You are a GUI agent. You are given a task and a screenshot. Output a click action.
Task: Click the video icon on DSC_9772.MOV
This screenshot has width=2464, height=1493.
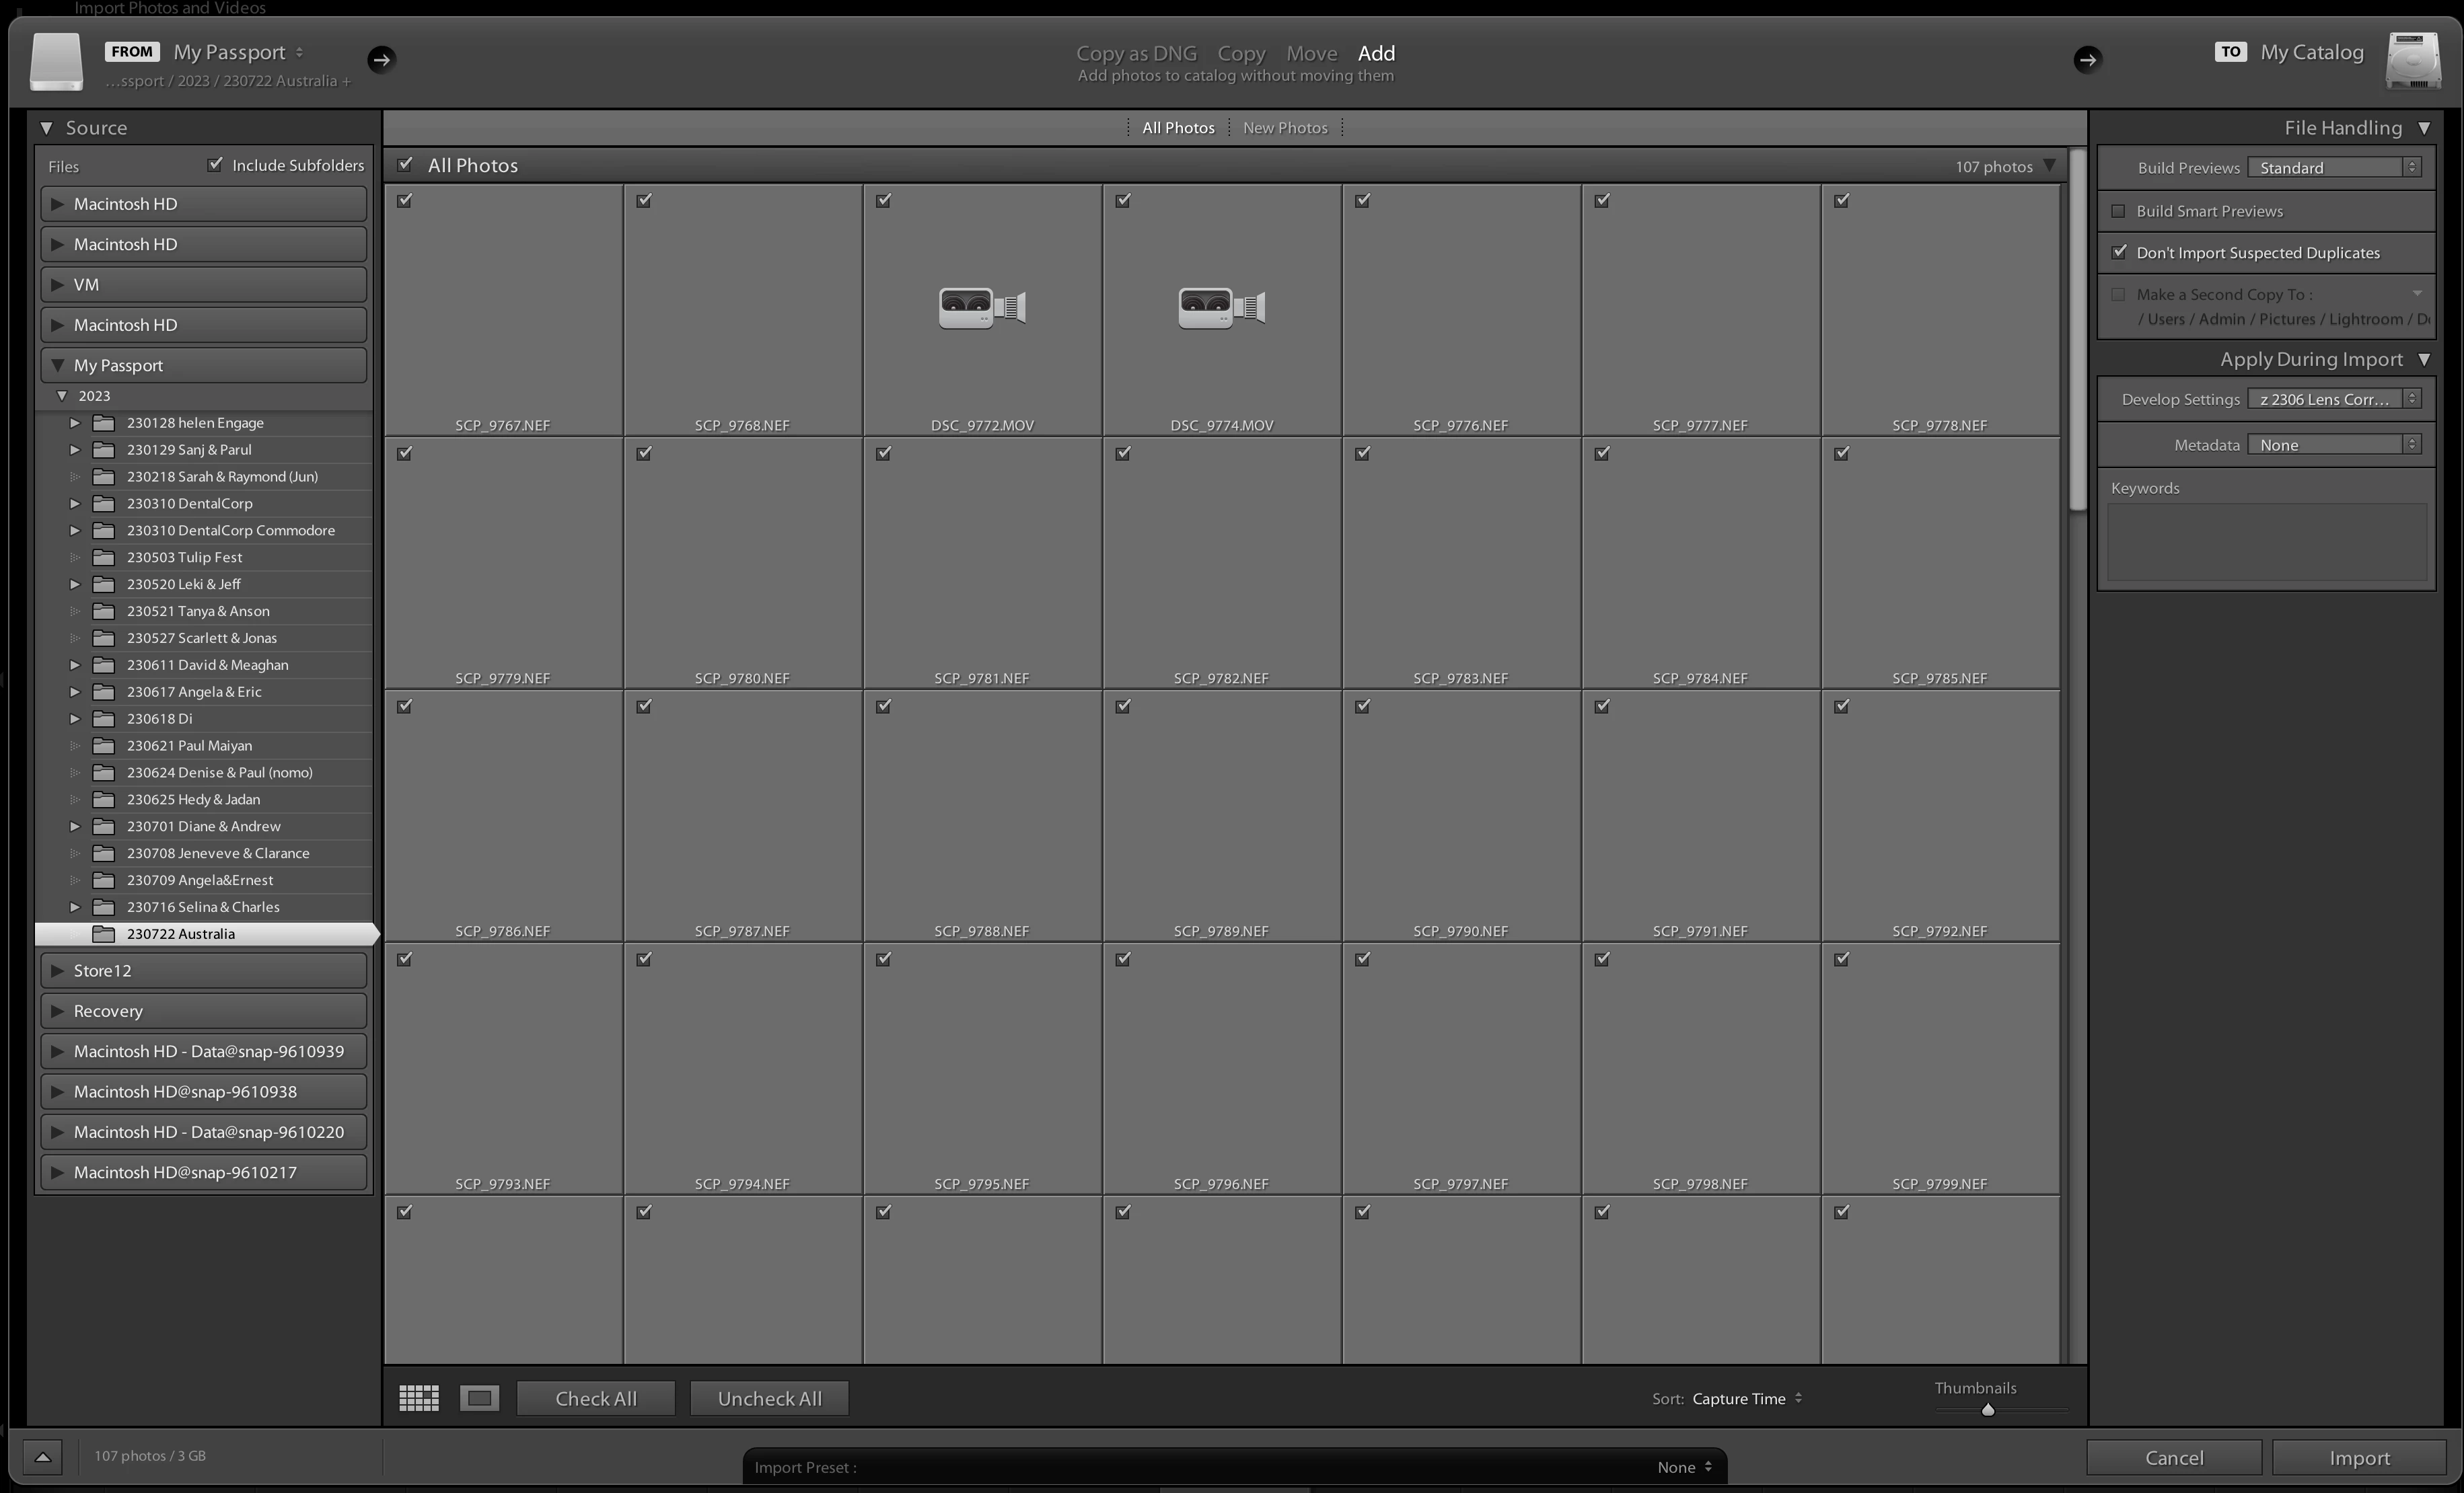click(x=981, y=308)
